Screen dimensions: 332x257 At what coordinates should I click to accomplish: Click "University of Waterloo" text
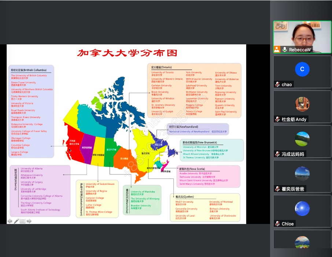coord(227,79)
